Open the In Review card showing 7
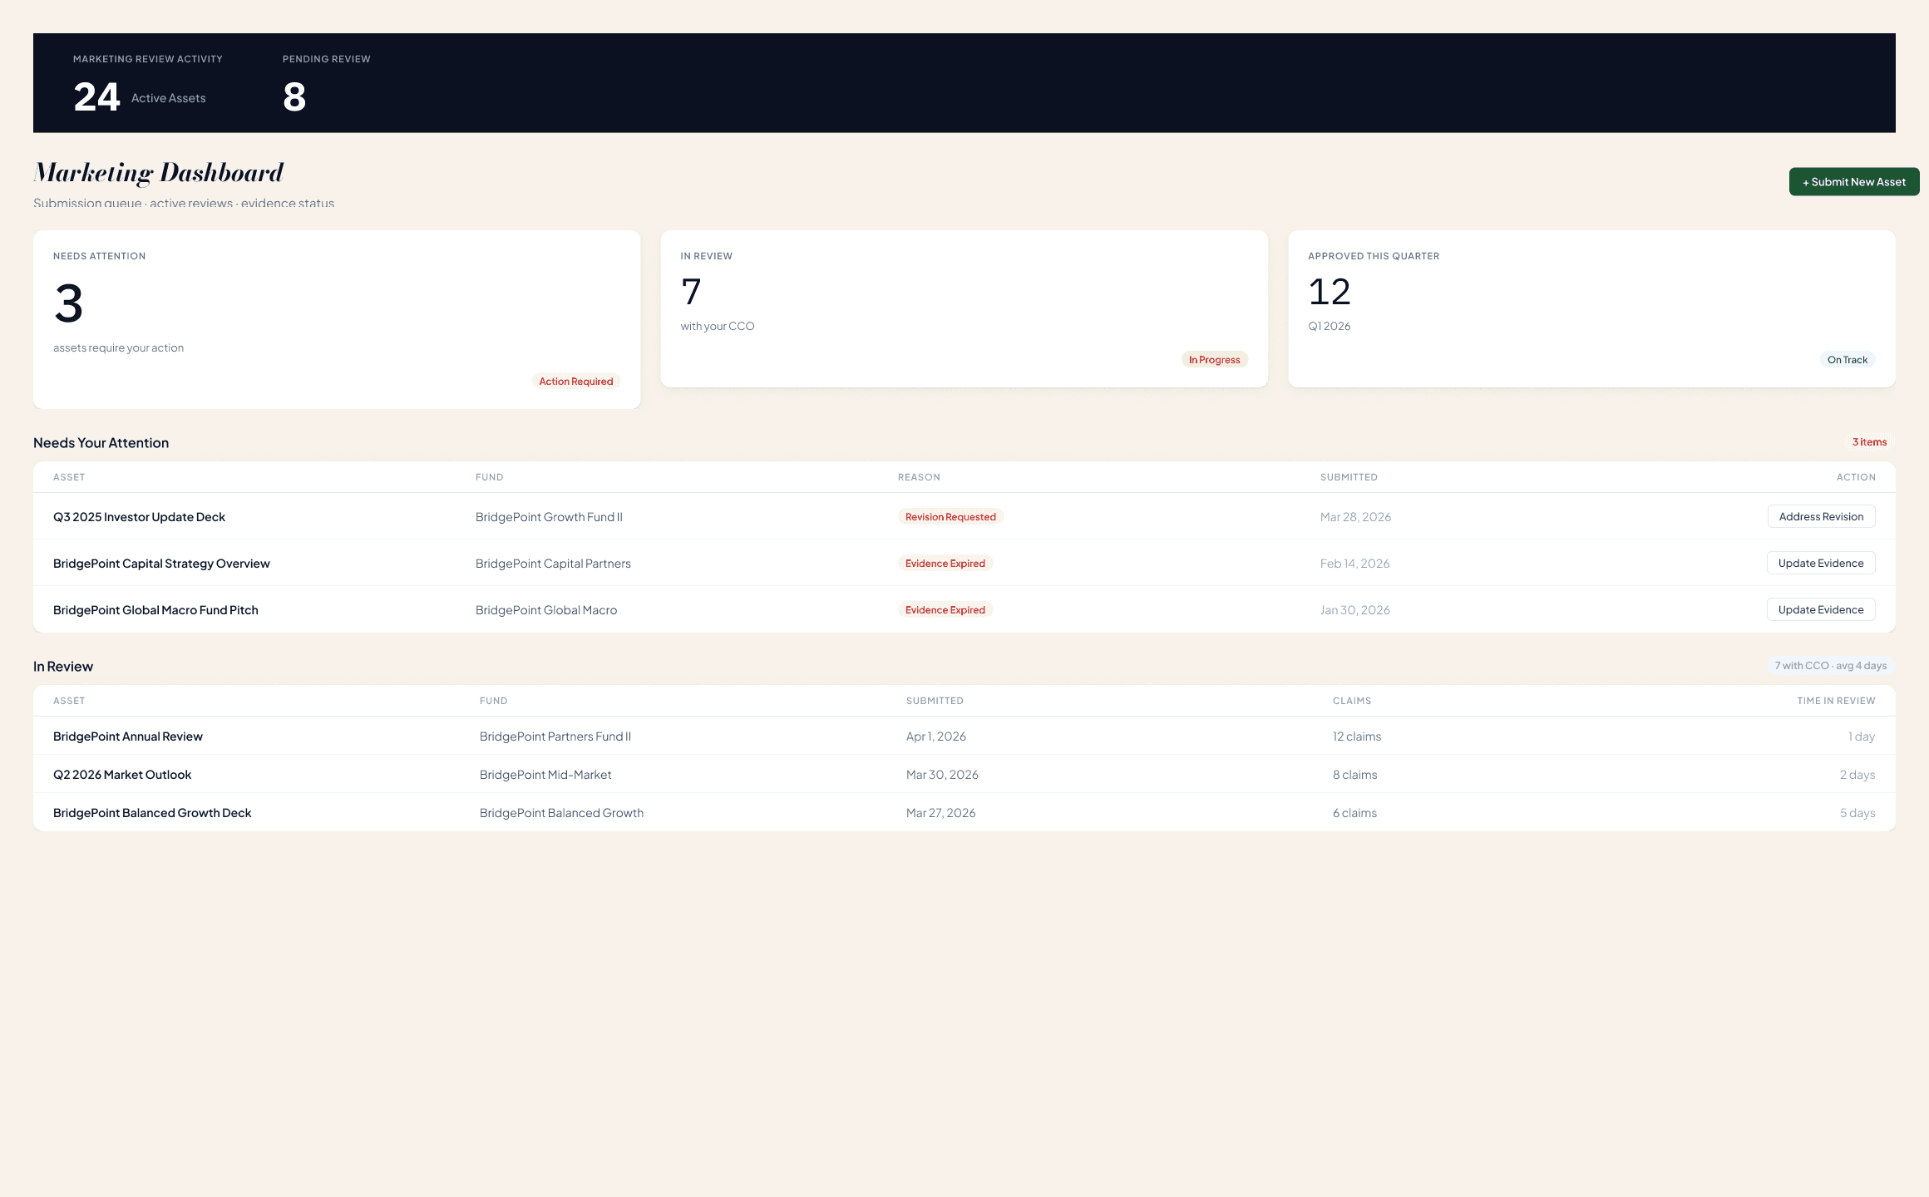 (964, 308)
